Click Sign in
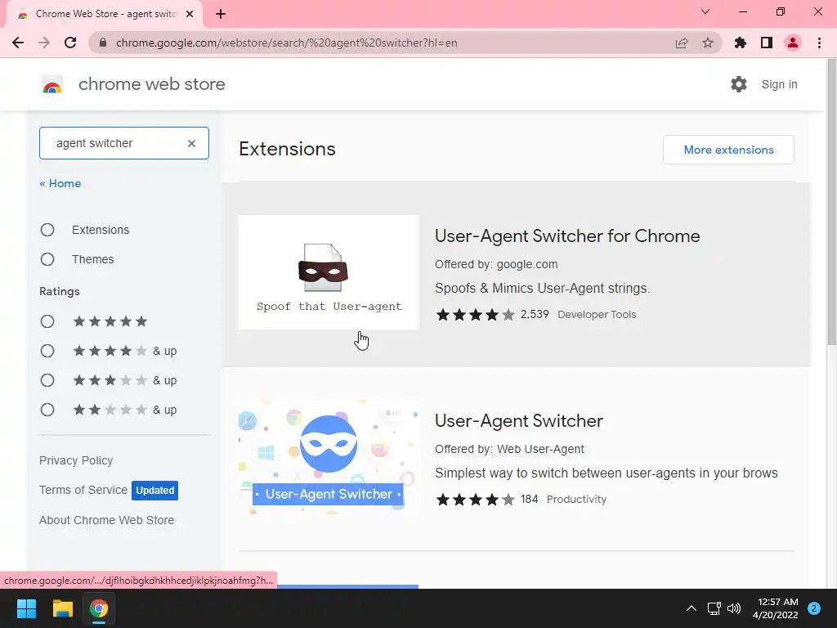This screenshot has width=837, height=628. 779,84
